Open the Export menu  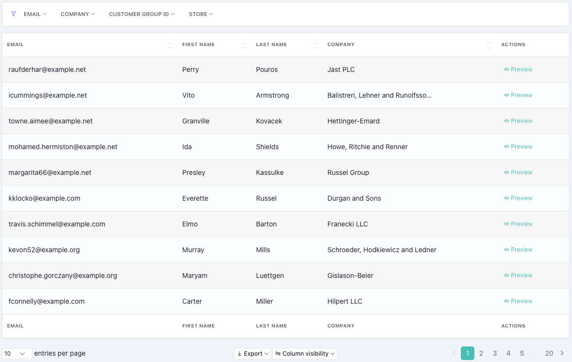coord(252,354)
